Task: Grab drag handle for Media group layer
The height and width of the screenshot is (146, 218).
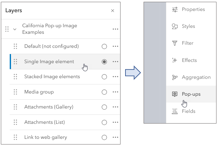Action: click(15, 92)
